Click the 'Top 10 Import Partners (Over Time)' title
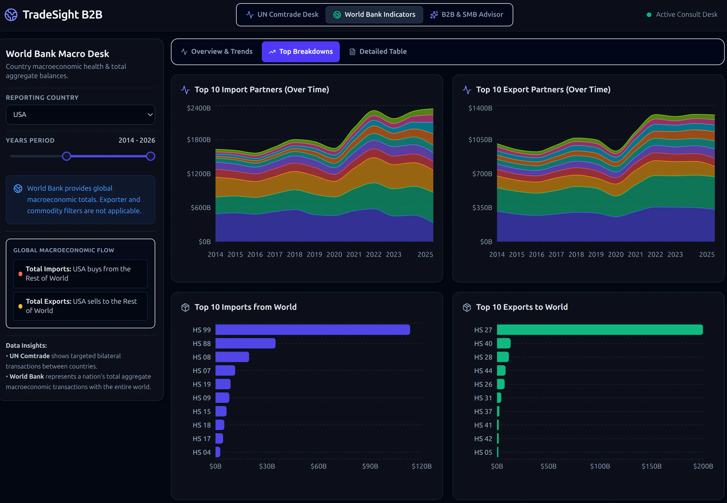The width and height of the screenshot is (727, 503). [x=262, y=90]
